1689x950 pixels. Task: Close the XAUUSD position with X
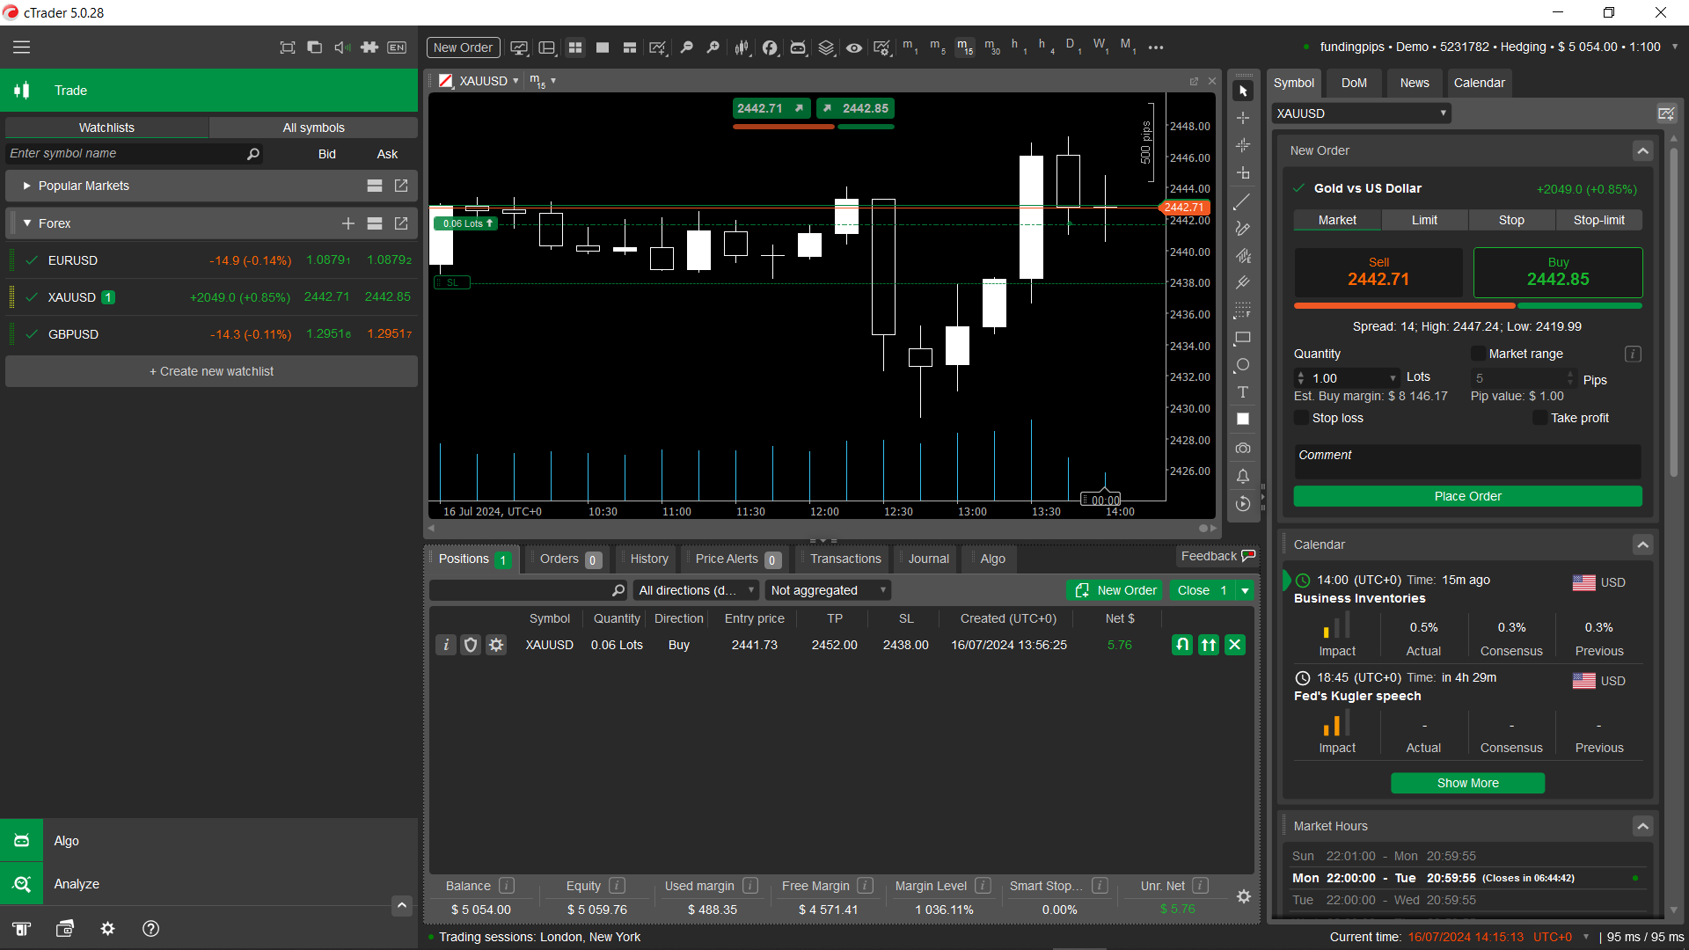click(1235, 645)
